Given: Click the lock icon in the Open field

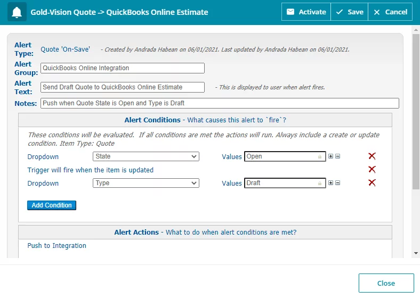Looking at the screenshot, I should point(320,157).
